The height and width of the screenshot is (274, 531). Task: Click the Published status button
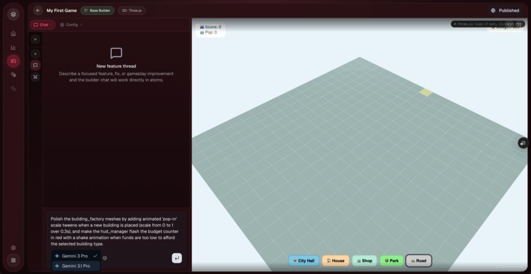click(x=505, y=11)
